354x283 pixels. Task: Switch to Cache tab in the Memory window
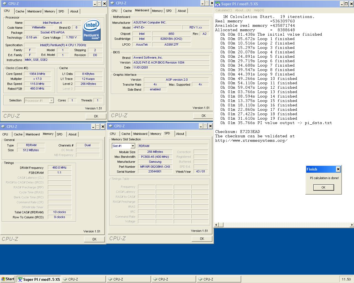(18, 134)
